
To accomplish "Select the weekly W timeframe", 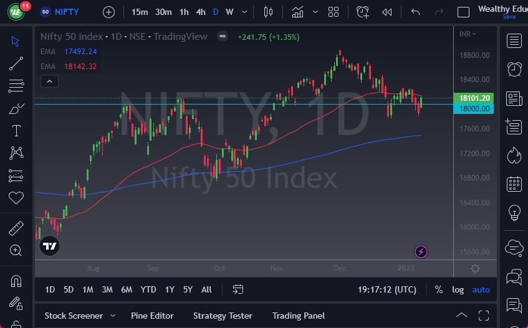I will coord(229,12).
